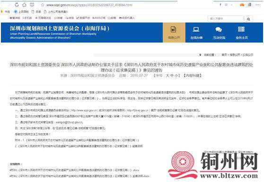This screenshot has width=264, height=182.
Task: Go to 公告公示 in the breadcrumb
Action: [248, 55]
